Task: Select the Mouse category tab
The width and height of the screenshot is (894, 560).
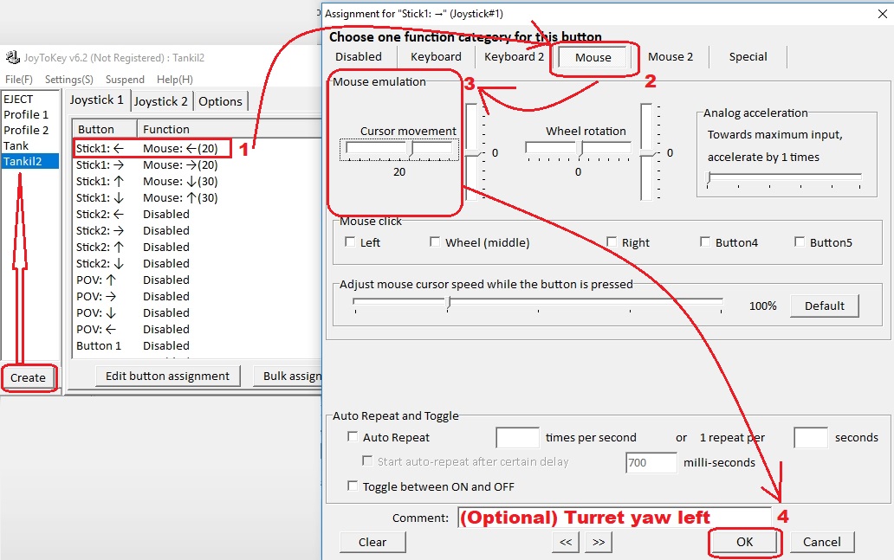Action: (593, 57)
